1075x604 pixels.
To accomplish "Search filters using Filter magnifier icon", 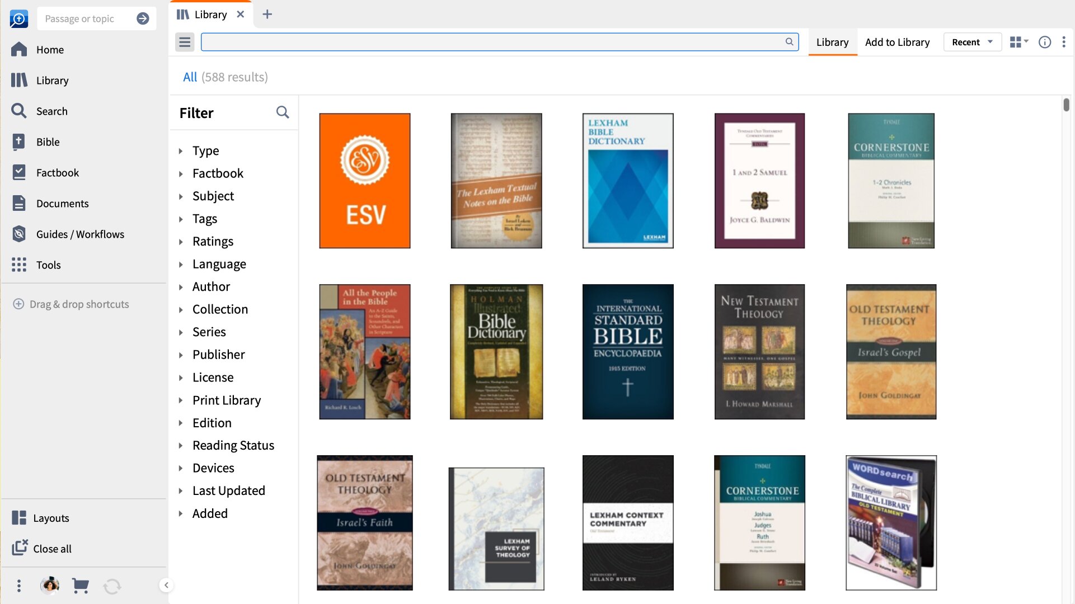I will (x=283, y=112).
